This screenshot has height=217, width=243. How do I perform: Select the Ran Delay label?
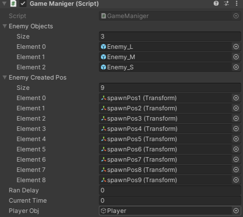click(24, 190)
